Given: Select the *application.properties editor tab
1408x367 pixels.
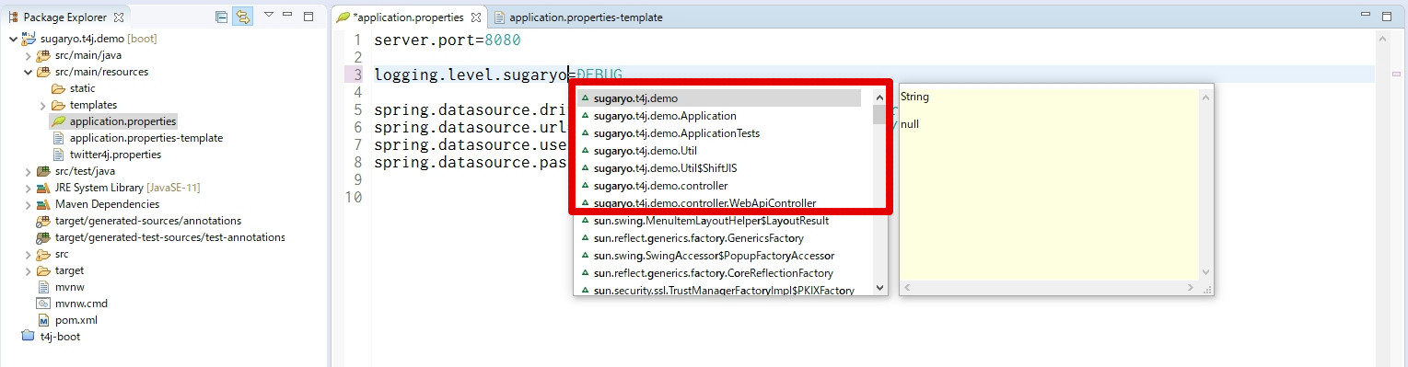Looking at the screenshot, I should tap(408, 17).
